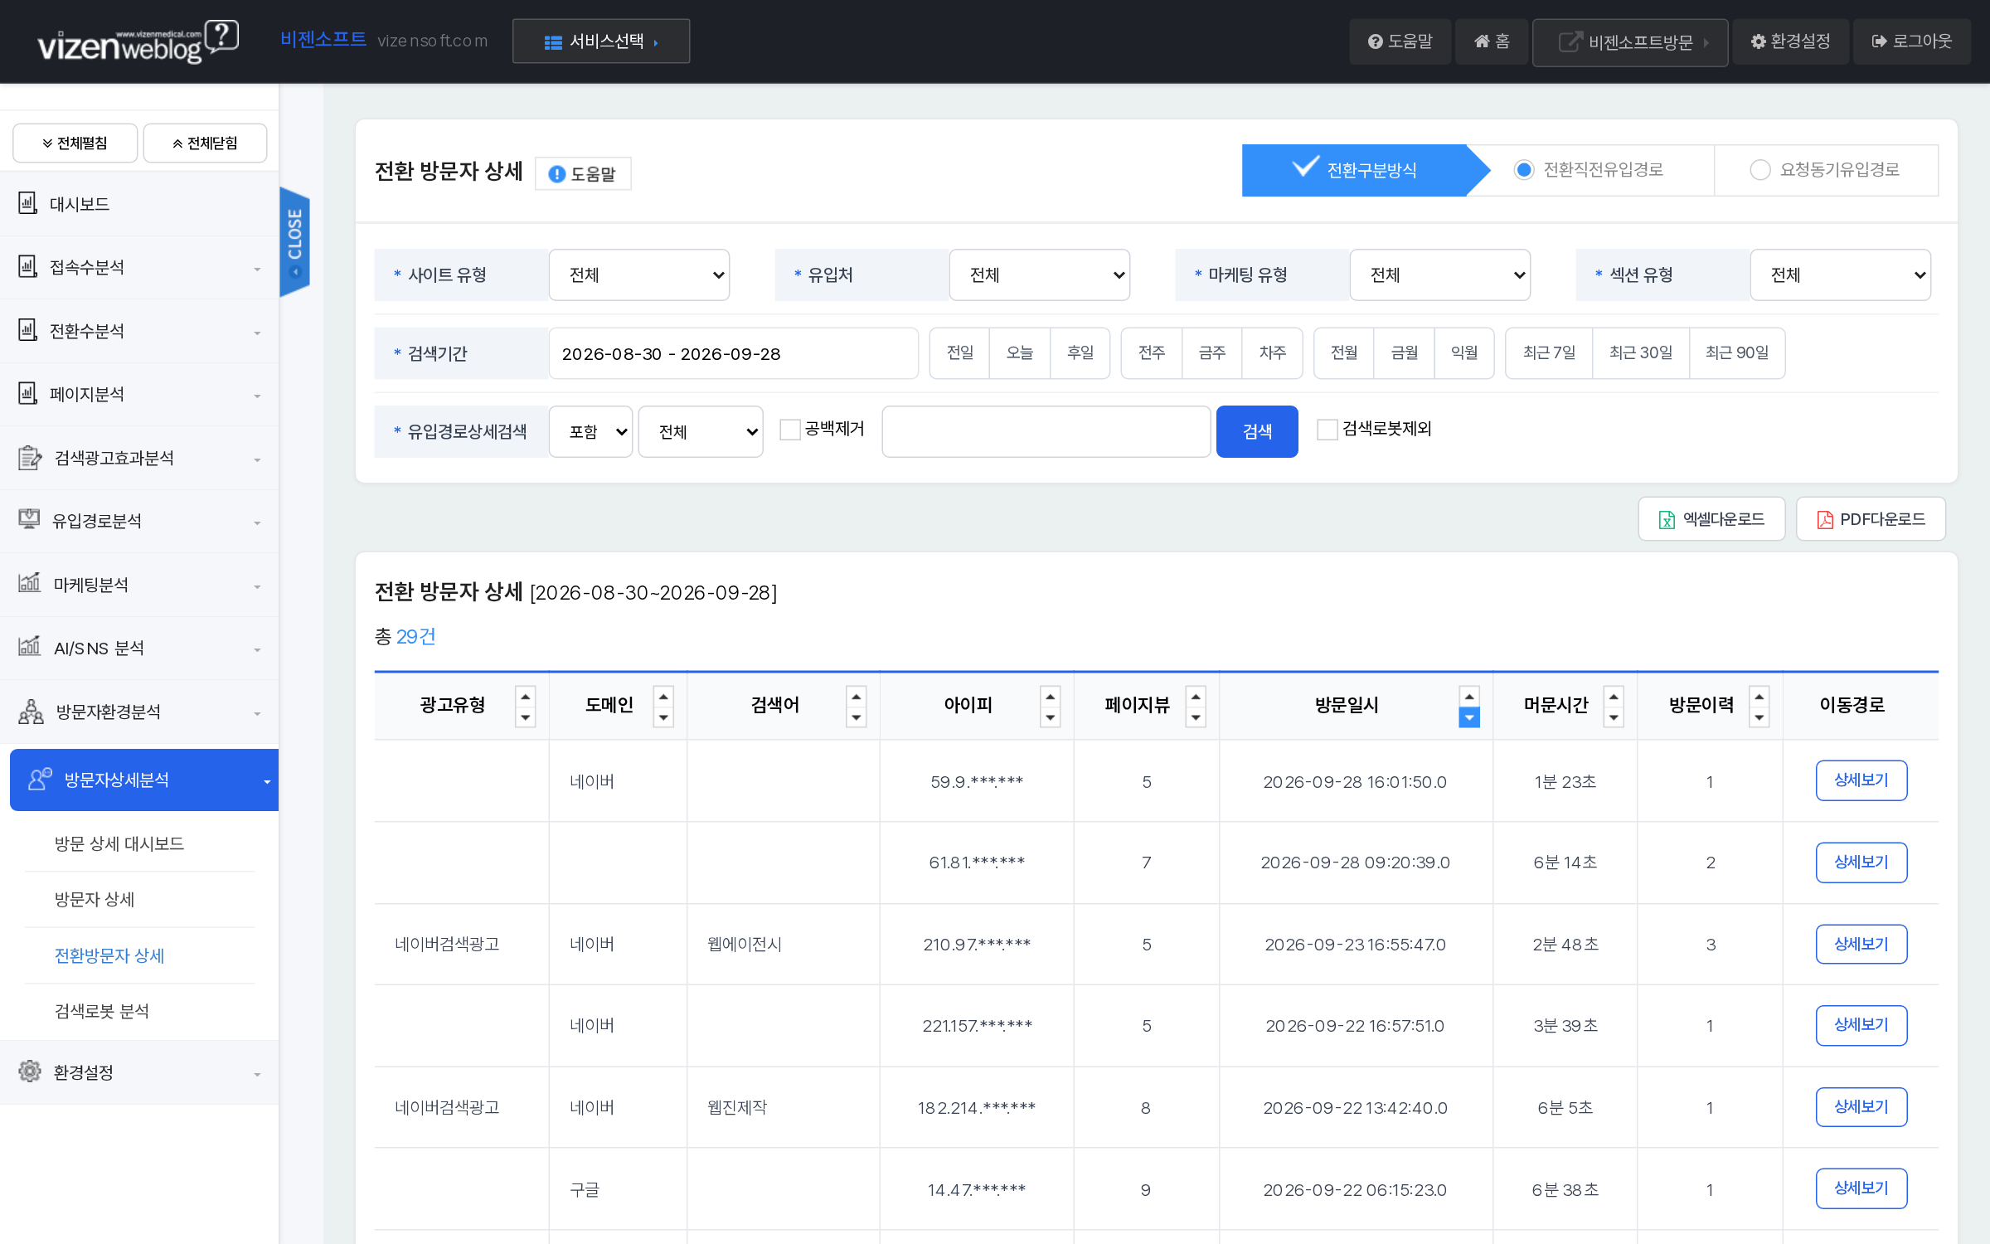Click the blue 검색 button
Viewport: 1990px width, 1244px height.
pos(1257,431)
